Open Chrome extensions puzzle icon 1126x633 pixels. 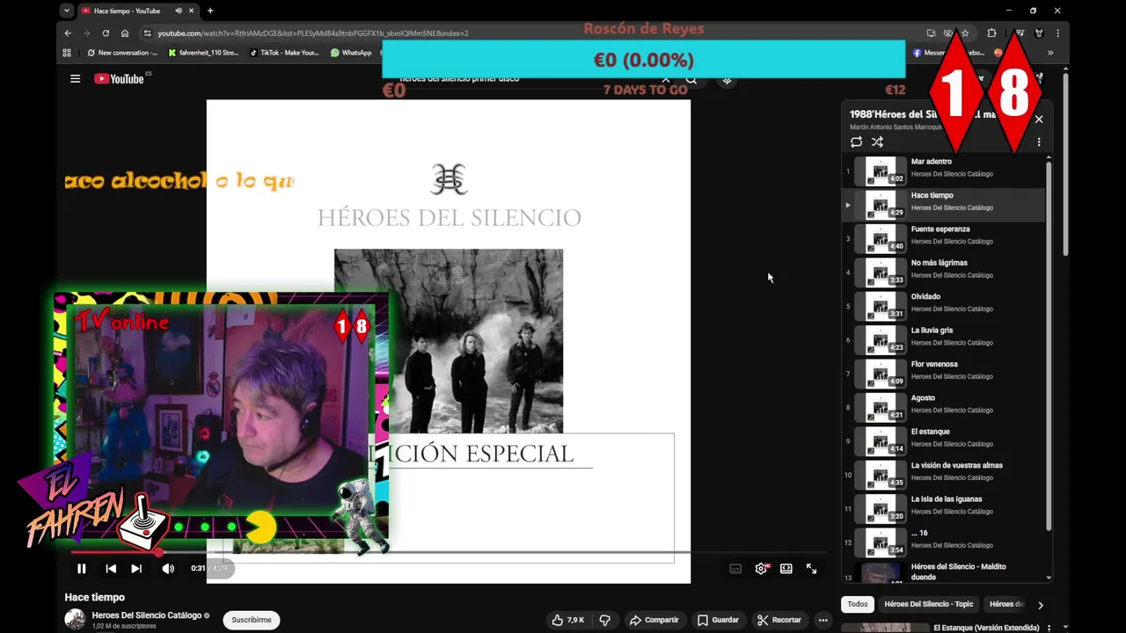[992, 33]
